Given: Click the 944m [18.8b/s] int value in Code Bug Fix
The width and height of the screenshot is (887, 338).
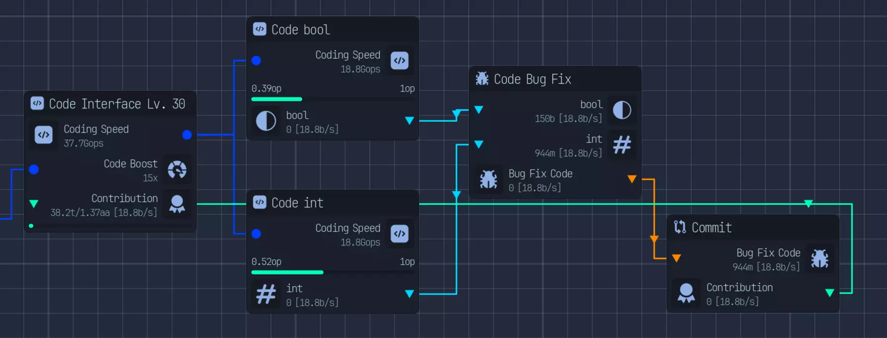Looking at the screenshot, I should pos(569,153).
